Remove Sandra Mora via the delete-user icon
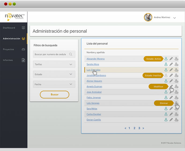Screen dimensions: 185x151 tap(176, 64)
